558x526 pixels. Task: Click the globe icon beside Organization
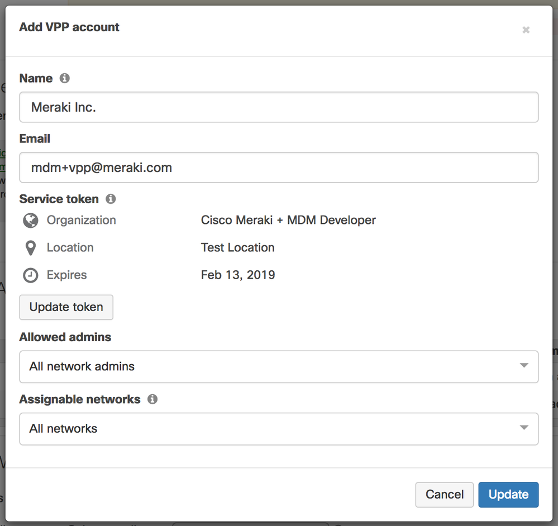[x=31, y=221]
